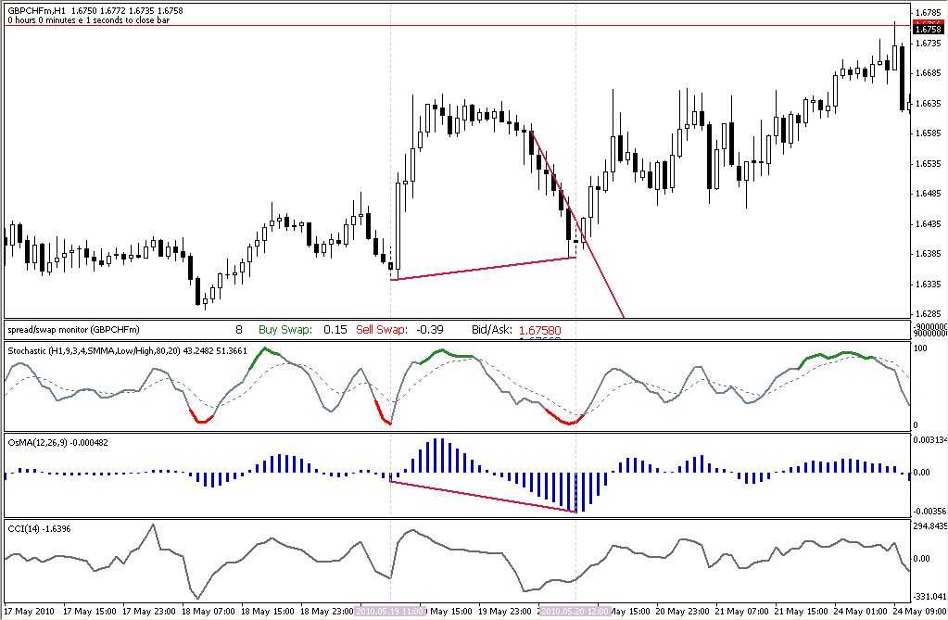
Task: Click the OsMA(12,26,9) indicator label
Action: 58,443
